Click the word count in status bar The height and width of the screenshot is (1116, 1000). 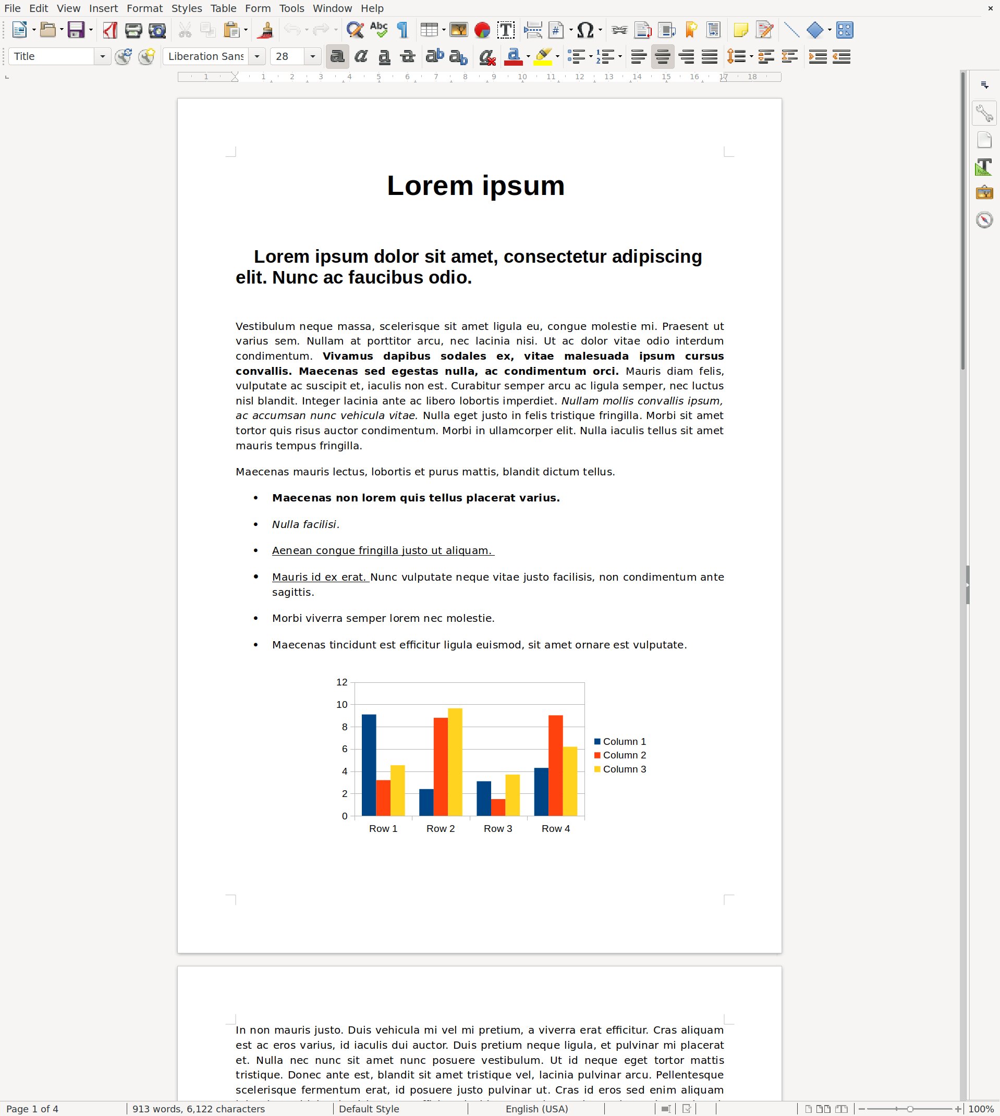198,1109
